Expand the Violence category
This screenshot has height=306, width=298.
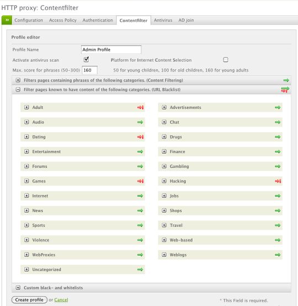tap(26, 240)
